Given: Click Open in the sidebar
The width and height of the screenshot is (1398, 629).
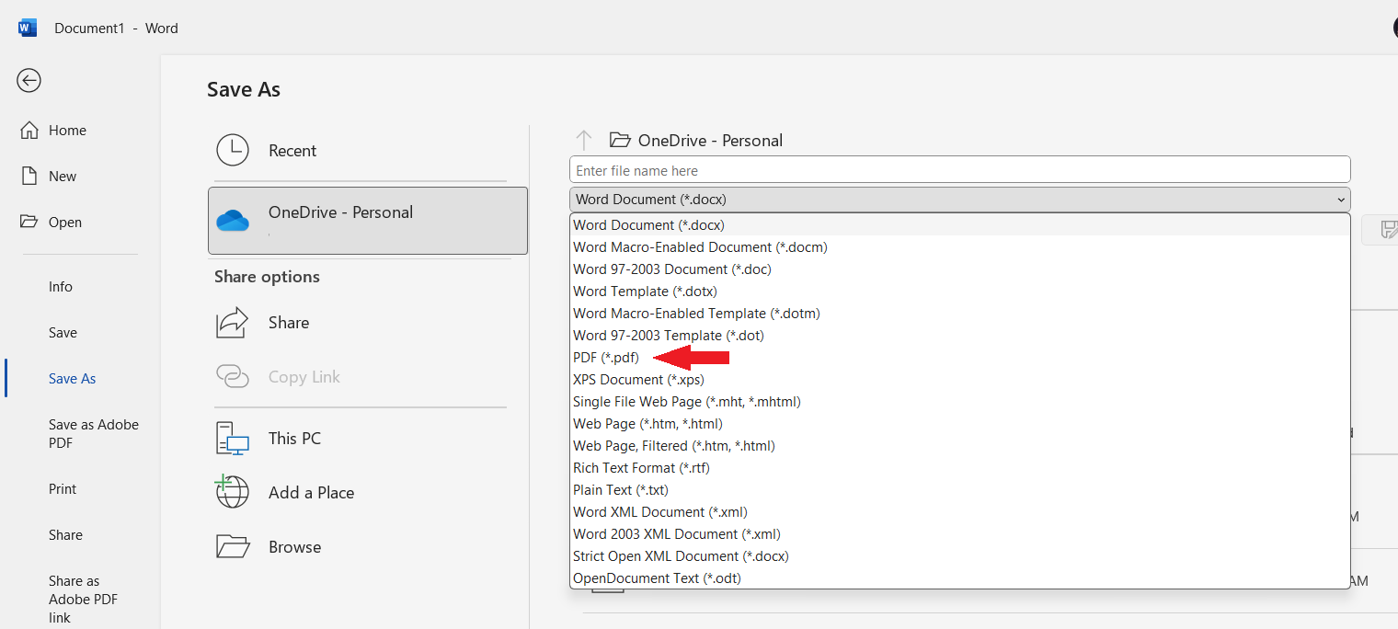Looking at the screenshot, I should 65,223.
